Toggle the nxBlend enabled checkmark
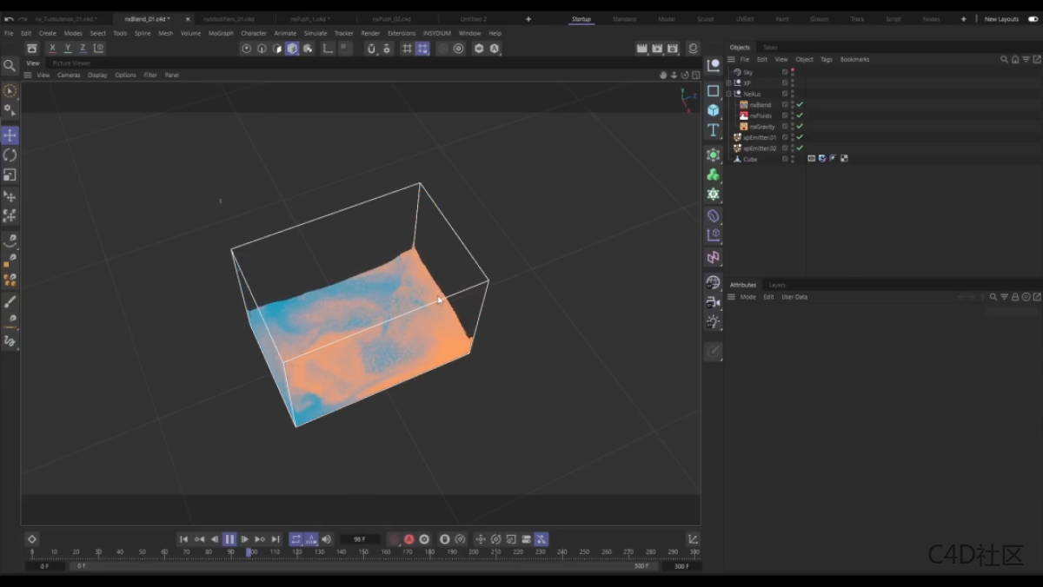 click(x=800, y=105)
